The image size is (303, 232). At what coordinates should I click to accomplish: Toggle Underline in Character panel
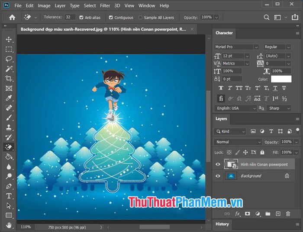275,88
